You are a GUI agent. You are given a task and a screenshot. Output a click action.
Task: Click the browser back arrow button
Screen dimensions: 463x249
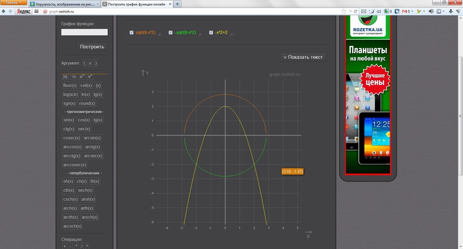(3, 11)
